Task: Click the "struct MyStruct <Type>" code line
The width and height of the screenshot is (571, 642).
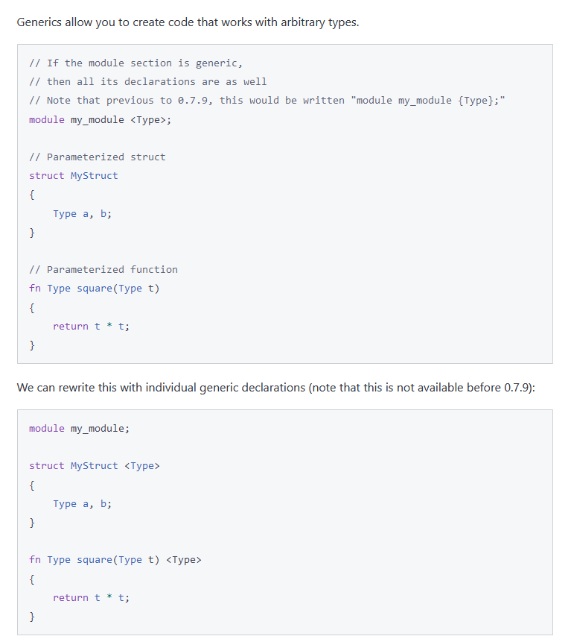Action: [94, 466]
